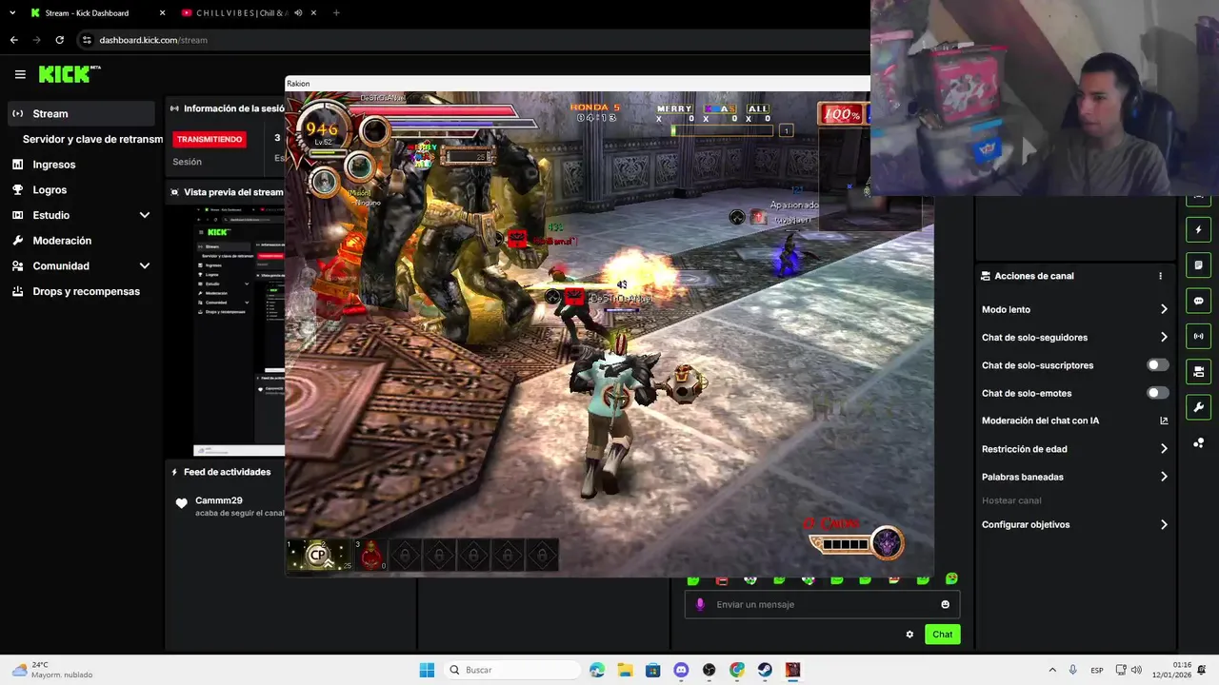This screenshot has width=1219, height=685.
Task: Go back in the browser
Action: click(13, 40)
